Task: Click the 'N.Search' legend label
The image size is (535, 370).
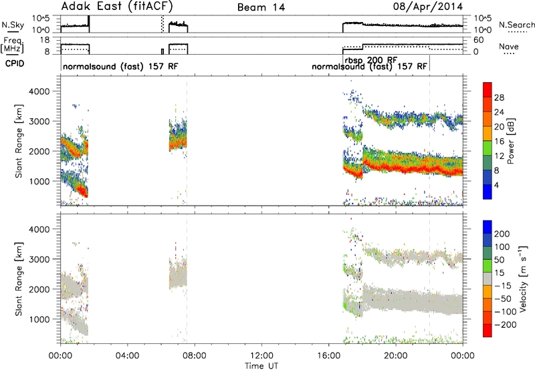Action: tap(516, 25)
